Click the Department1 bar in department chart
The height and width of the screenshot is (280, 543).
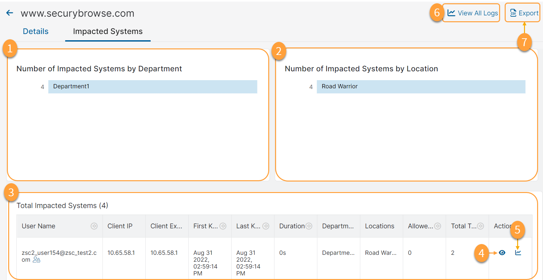pyautogui.click(x=153, y=87)
